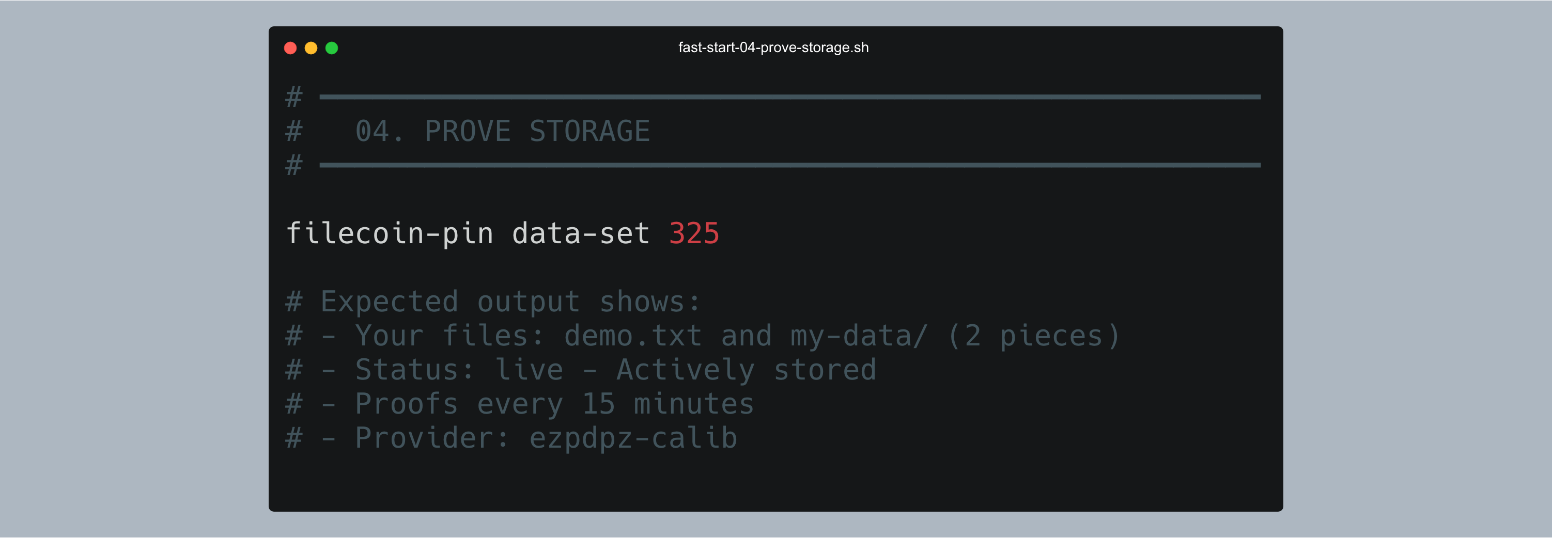The image size is (1552, 538).
Task: Click the red close window button
Action: point(290,48)
